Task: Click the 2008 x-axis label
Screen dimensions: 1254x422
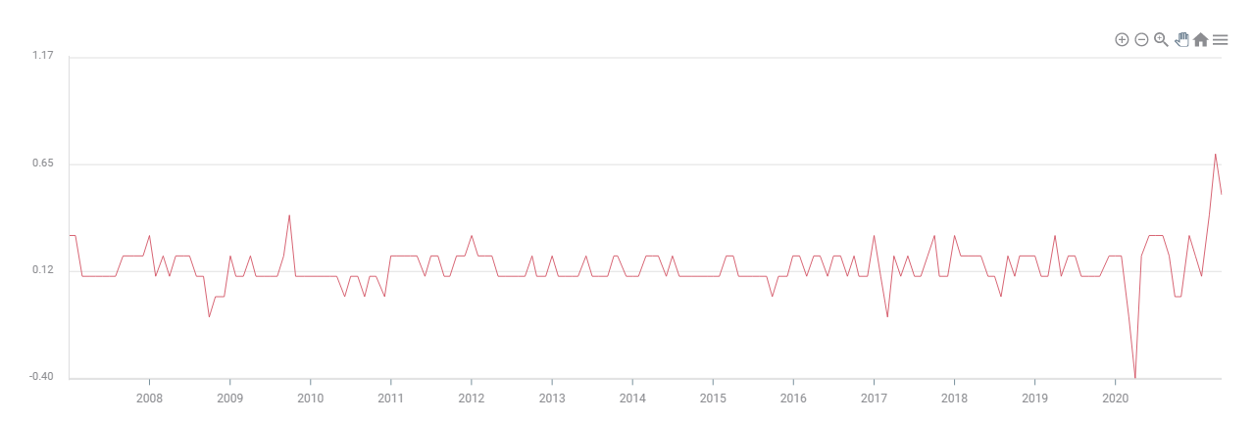Action: [x=149, y=399]
